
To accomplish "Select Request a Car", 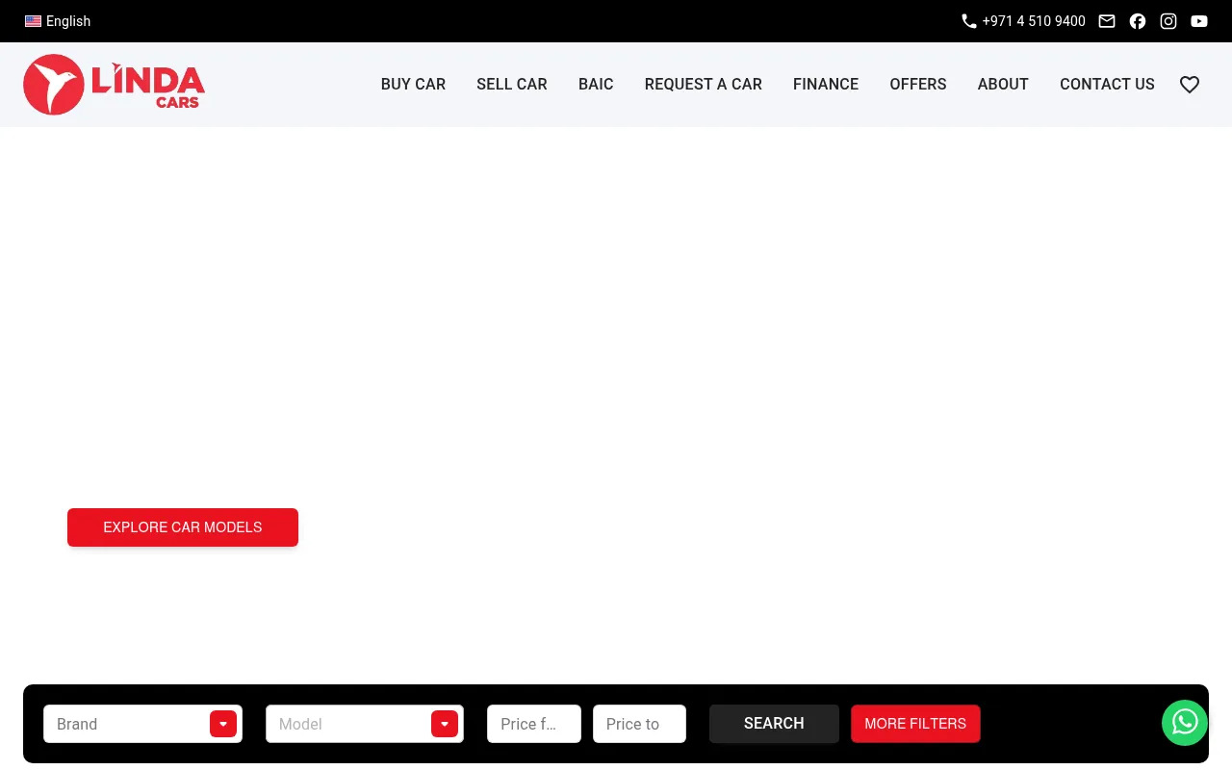I will tap(704, 85).
